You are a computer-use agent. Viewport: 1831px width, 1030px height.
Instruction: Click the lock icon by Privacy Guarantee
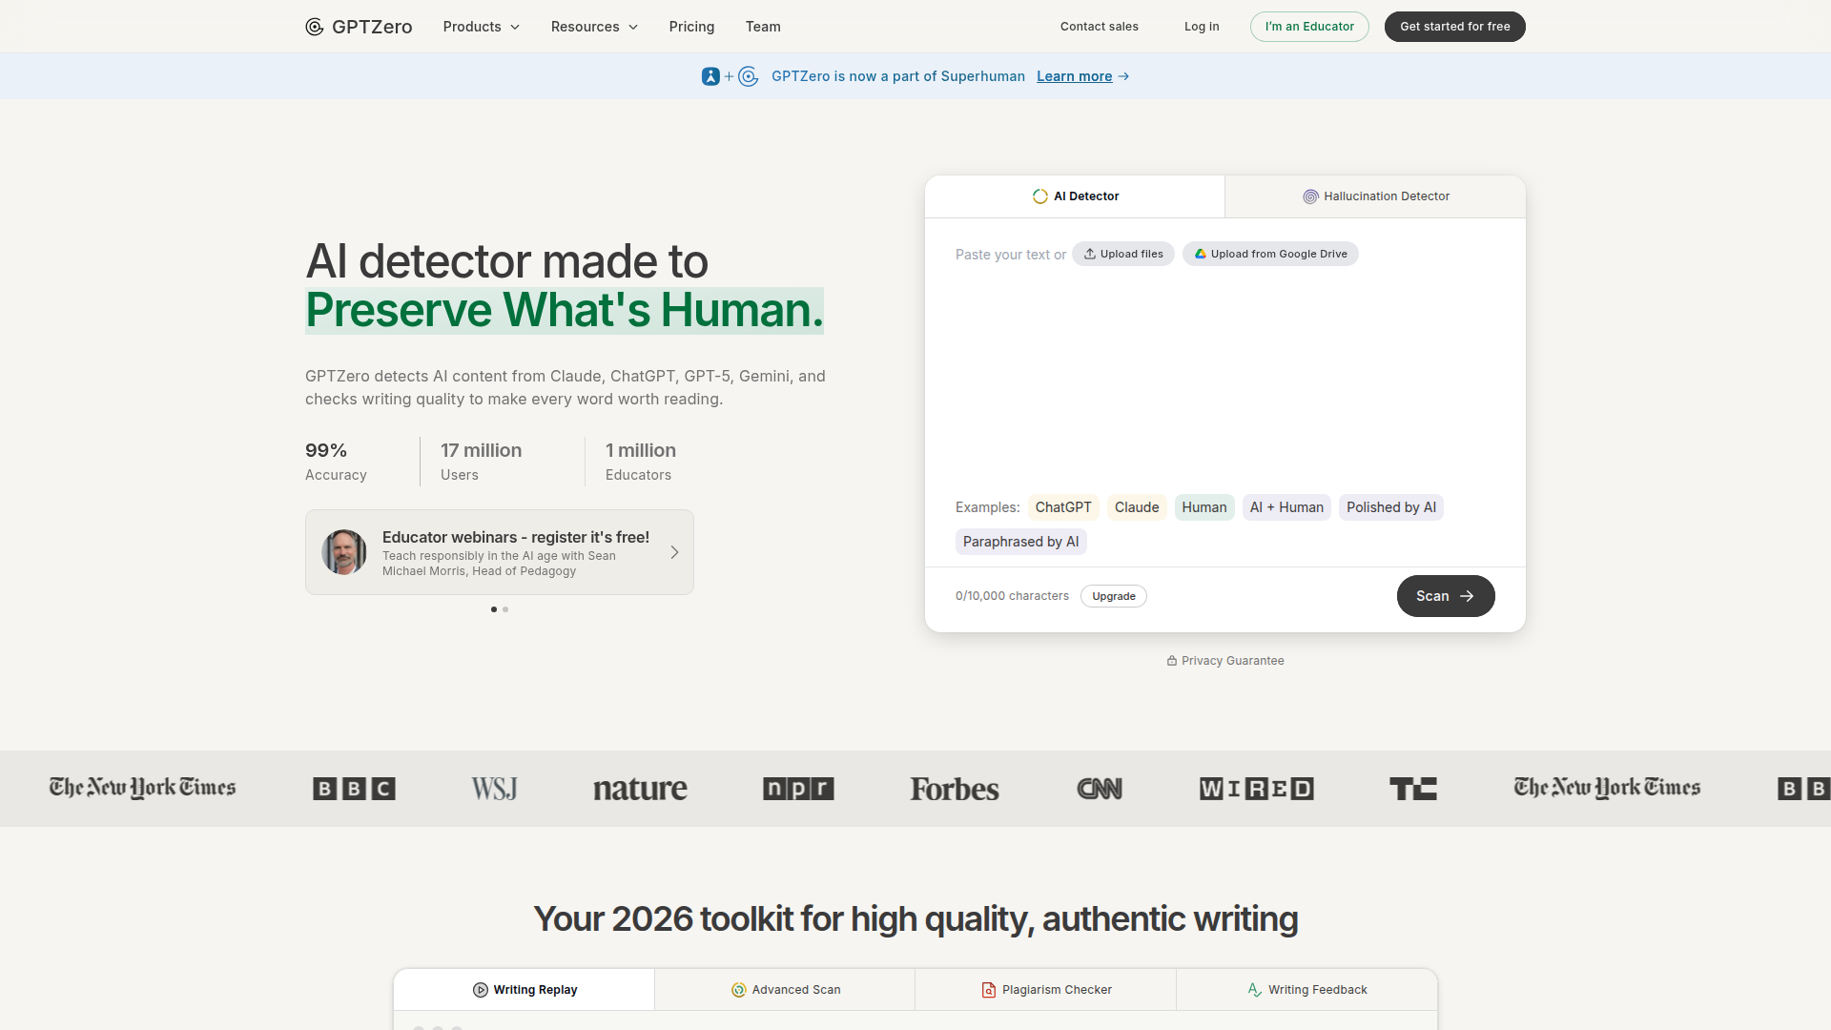[1172, 661]
